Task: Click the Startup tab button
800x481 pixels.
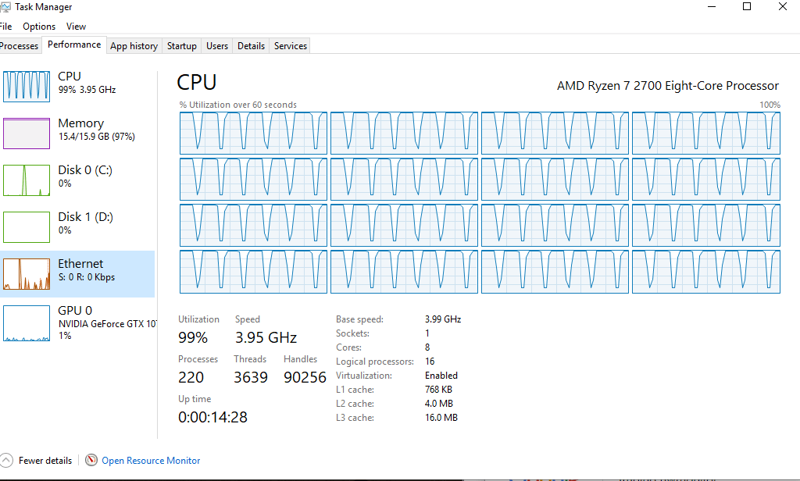Action: 181,45
